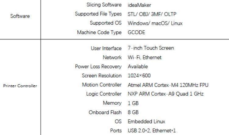
Task: Select the 1024×600 screen resolution value
Action: pyautogui.click(x=139, y=76)
